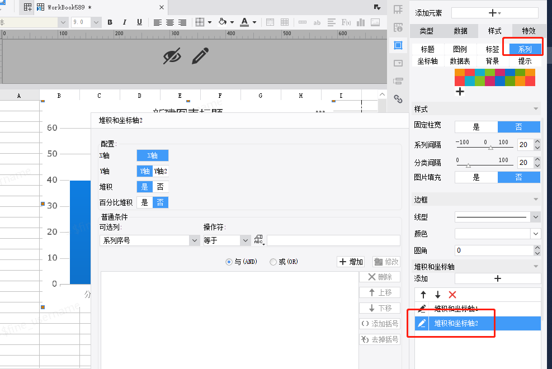Toggle italic formatting in toolbar
This screenshot has height=369, width=552.
click(x=124, y=22)
